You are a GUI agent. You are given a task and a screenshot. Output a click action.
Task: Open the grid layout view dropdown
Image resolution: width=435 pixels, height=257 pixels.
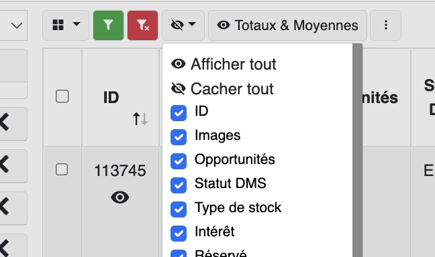pos(66,25)
